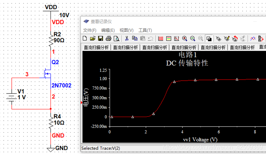266x154 pixels.
Task: Select the second 直流扫描分析 tab
Action: coord(125,48)
